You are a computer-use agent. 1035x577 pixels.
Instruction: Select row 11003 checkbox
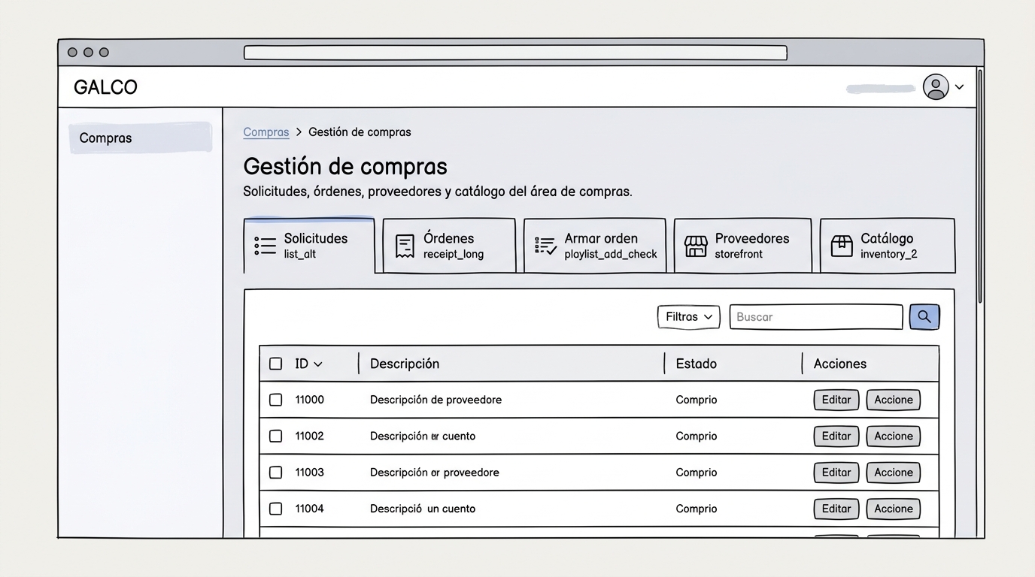pyautogui.click(x=276, y=473)
